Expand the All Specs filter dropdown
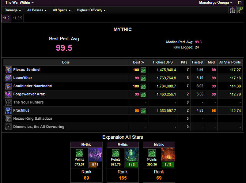246x183 pixels. click(61, 10)
